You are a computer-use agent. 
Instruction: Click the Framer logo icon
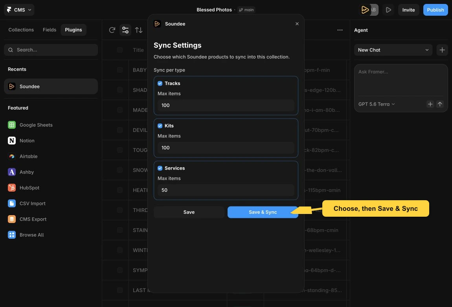(9, 10)
